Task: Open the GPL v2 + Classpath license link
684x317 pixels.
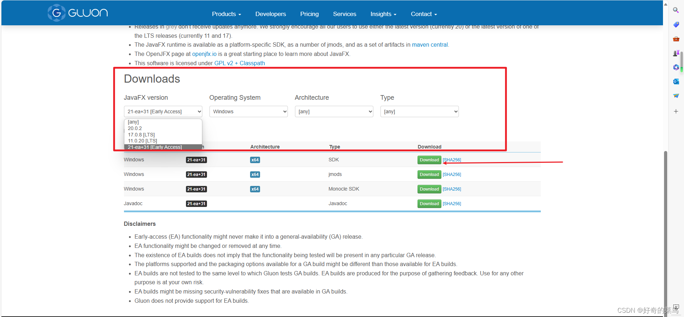Action: click(239, 63)
